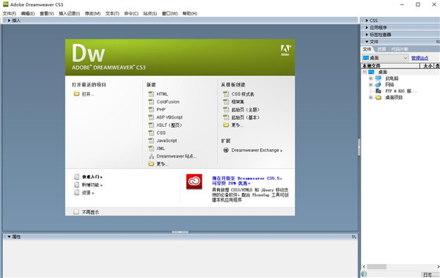Click the 网络 network icon in the file tree
This screenshot has height=278, width=440.
[x=378, y=84]
